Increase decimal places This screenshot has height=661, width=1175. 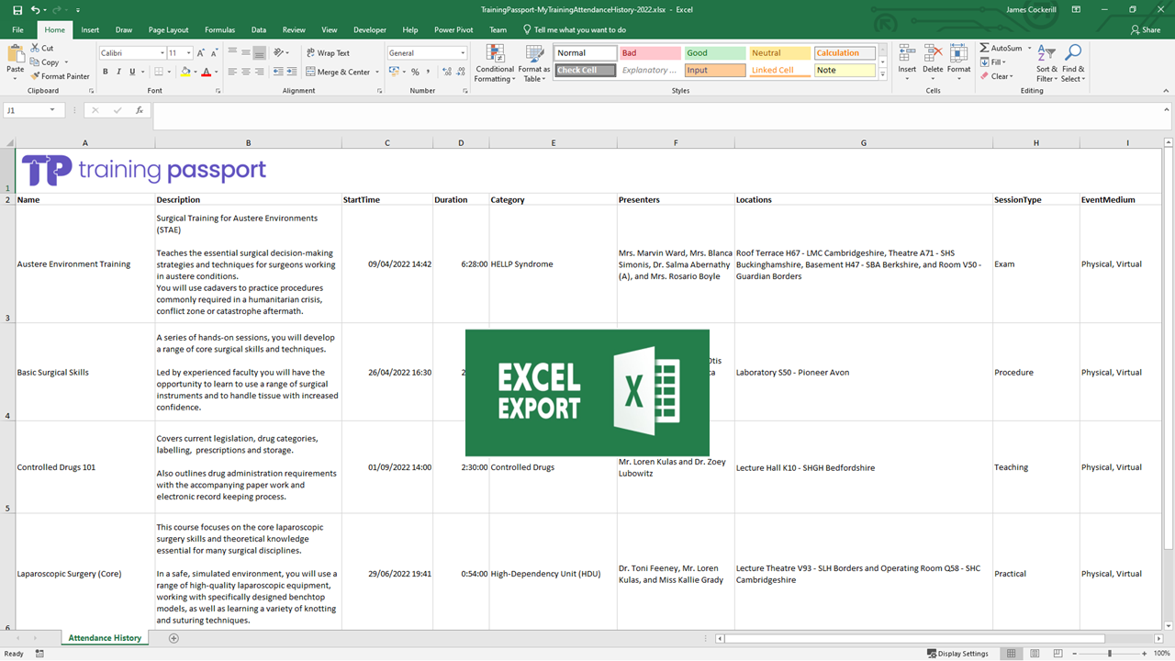click(x=445, y=72)
